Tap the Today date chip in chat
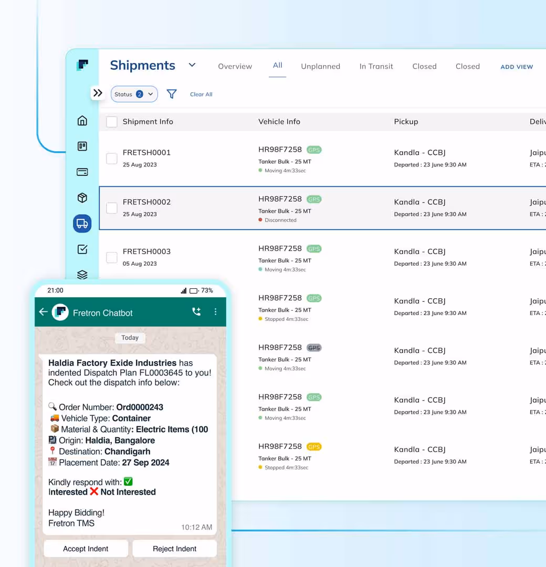Viewport: 546px width, 567px height. [130, 338]
